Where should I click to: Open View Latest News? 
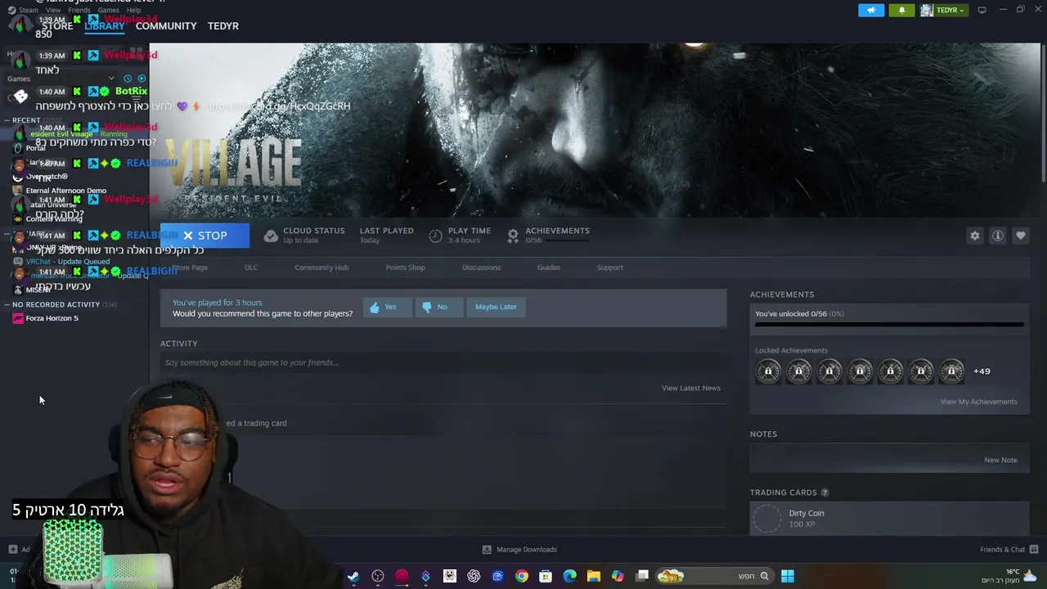690,388
